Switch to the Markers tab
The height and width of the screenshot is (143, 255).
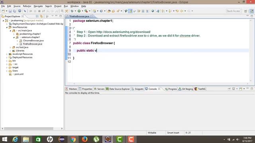(71, 89)
